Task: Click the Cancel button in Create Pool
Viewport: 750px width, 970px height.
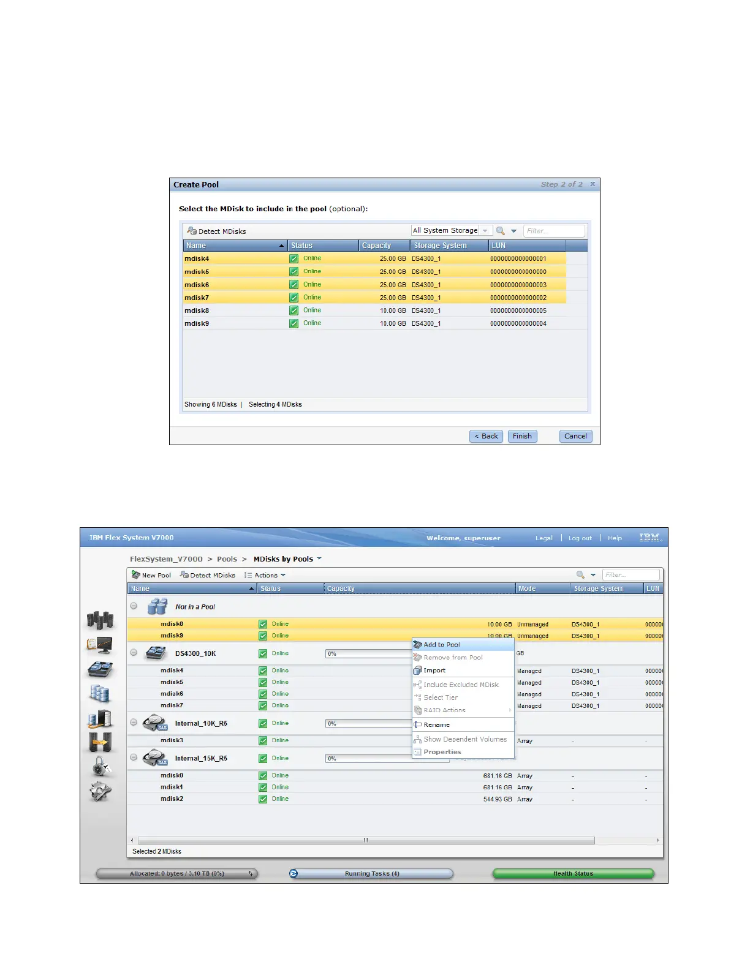Action: coord(576,436)
